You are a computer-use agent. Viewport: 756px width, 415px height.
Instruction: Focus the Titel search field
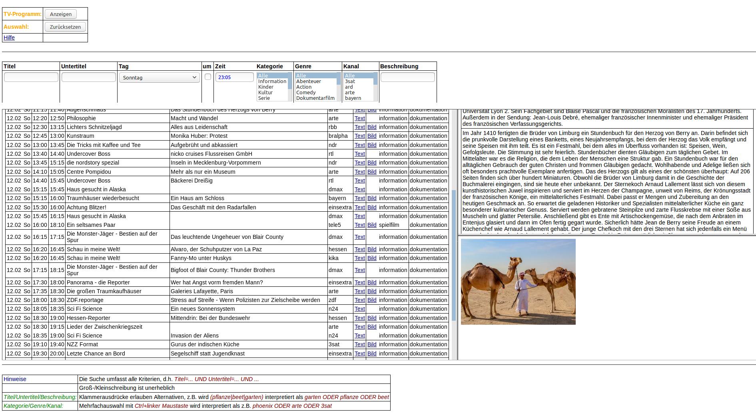click(31, 77)
